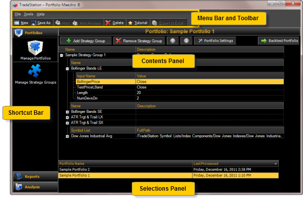The height and width of the screenshot is (199, 303).
Task: Expand the Dow Jones Industrial Avg node
Action: [67, 136]
